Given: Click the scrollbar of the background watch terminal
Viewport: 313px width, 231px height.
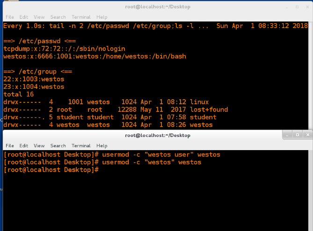Looking at the screenshot, I should point(310,75).
